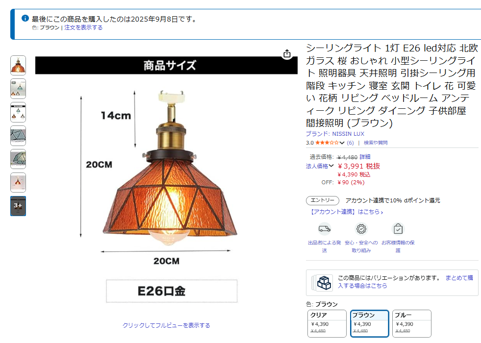
Task: Open the 注文を表示する link
Action: (x=83, y=27)
